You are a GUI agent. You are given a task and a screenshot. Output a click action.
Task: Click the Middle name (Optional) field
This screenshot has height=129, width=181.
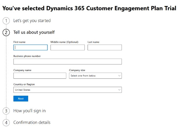[x=68, y=48]
